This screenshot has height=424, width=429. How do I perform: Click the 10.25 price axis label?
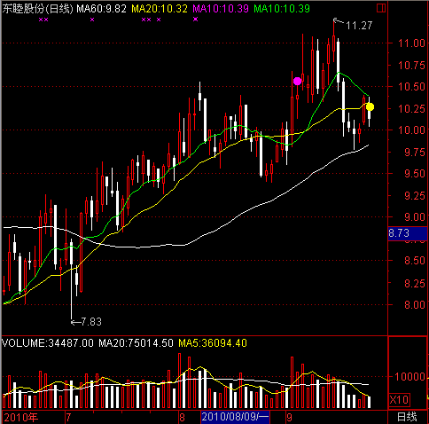tap(411, 109)
